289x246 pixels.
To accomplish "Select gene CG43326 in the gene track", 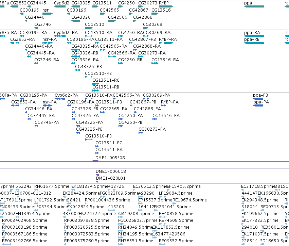I will (x=76, y=21).
